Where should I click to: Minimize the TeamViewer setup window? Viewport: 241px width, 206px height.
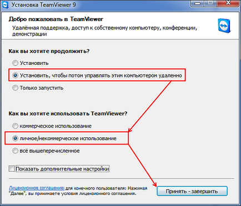coord(198,3)
